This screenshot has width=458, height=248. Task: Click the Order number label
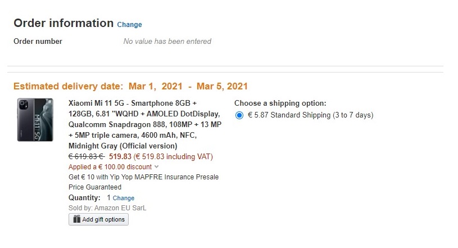38,42
